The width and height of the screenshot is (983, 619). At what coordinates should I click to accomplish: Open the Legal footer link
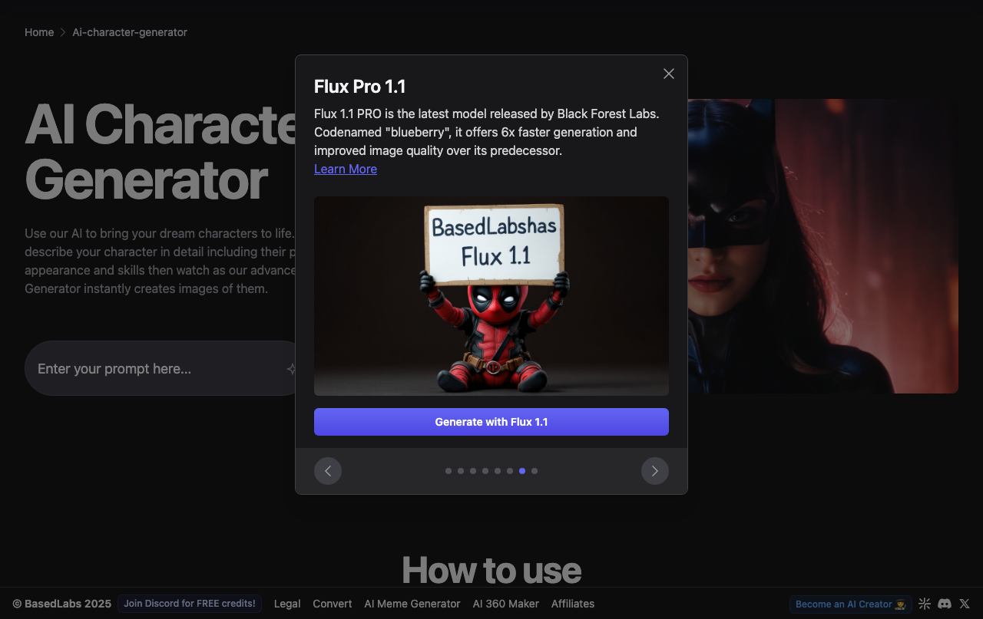point(287,604)
